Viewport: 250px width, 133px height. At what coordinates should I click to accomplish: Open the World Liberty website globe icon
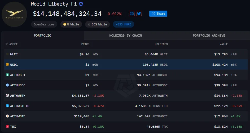pyautogui.click(x=132, y=14)
